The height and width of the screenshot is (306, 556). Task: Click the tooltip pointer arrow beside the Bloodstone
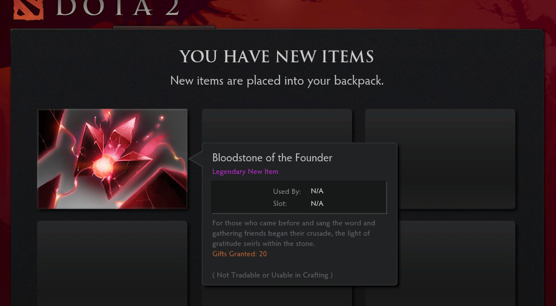tap(195, 159)
